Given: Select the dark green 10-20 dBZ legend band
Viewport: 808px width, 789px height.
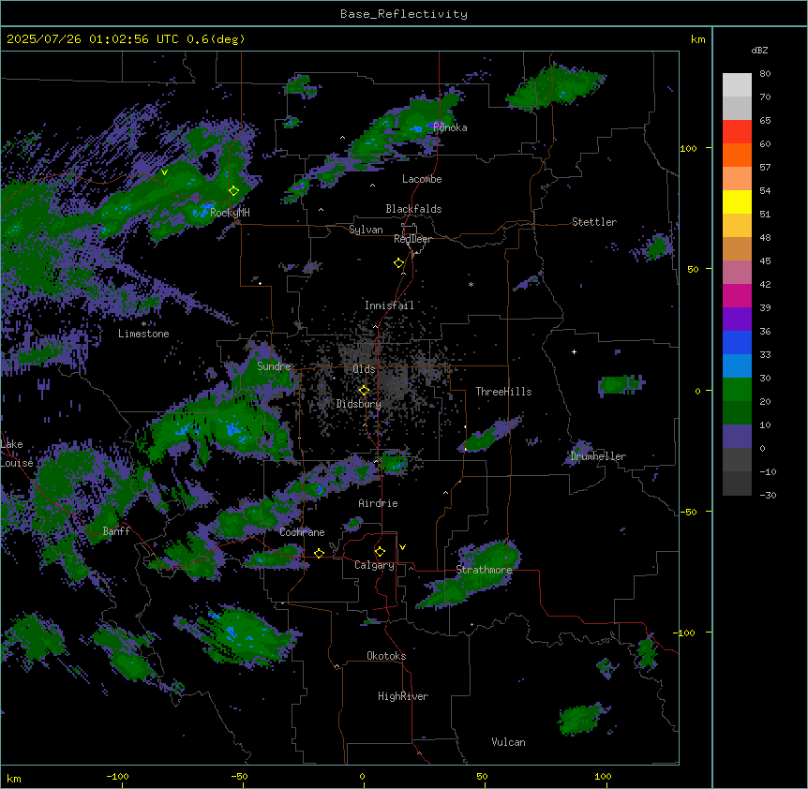Looking at the screenshot, I should (737, 413).
